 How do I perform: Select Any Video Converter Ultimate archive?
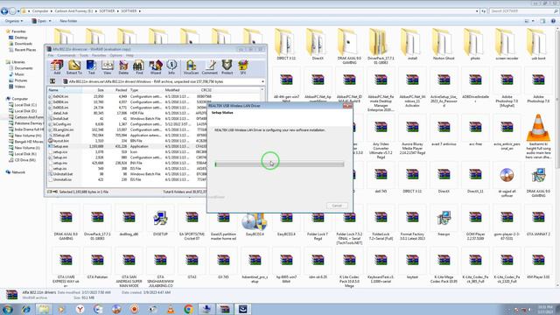(381, 136)
